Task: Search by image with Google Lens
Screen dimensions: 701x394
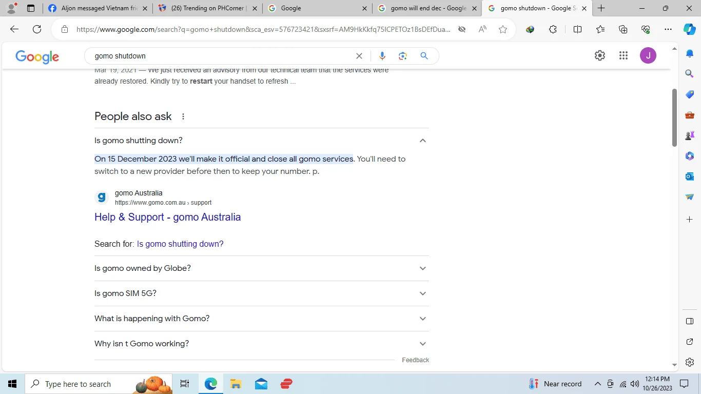Action: click(403, 56)
